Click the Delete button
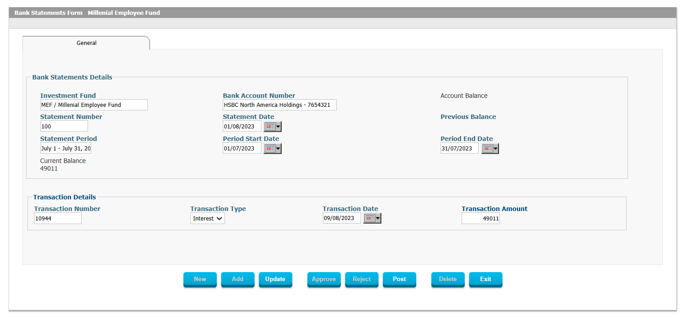This screenshot has height=317, width=684. coord(448,279)
